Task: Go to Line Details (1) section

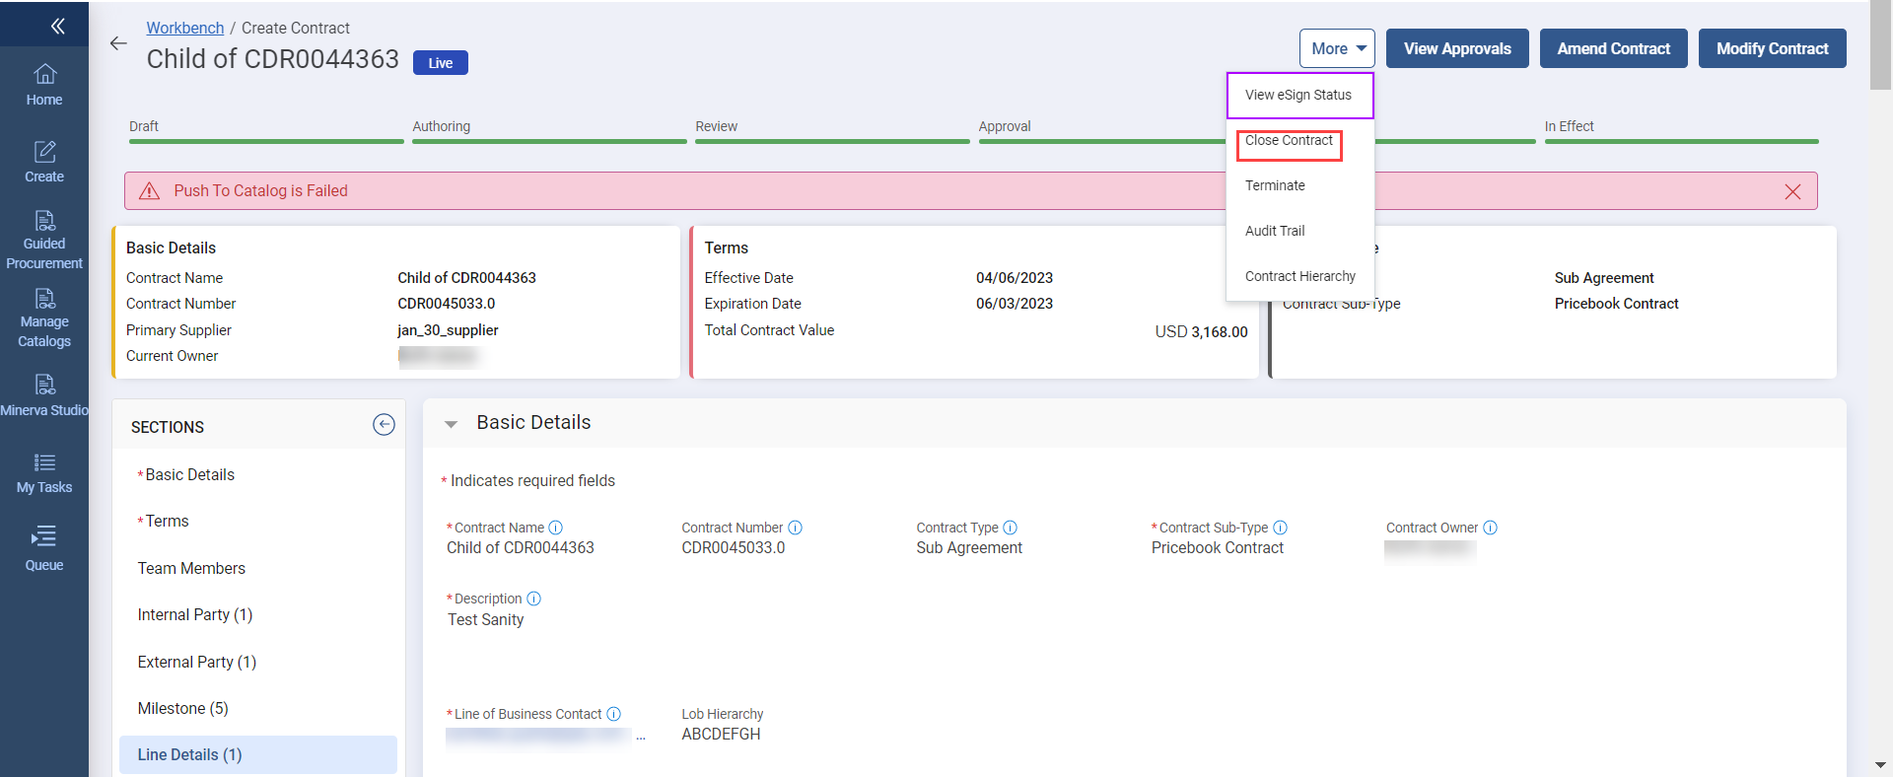Action: click(x=189, y=754)
